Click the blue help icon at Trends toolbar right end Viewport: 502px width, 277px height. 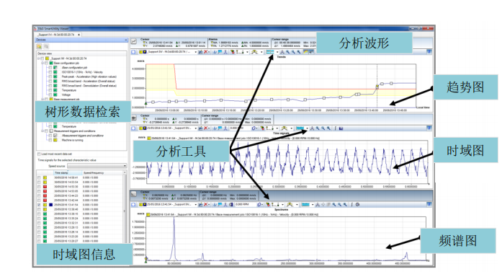click(429, 52)
